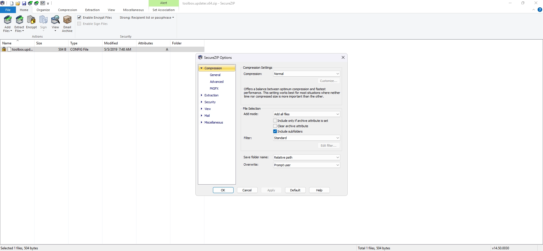Open the Compression level dropdown showing Normal
This screenshot has width=543, height=251.
307,74
